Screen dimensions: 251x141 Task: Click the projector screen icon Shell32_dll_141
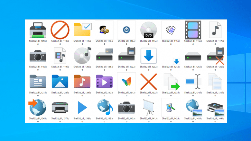coord(149,108)
